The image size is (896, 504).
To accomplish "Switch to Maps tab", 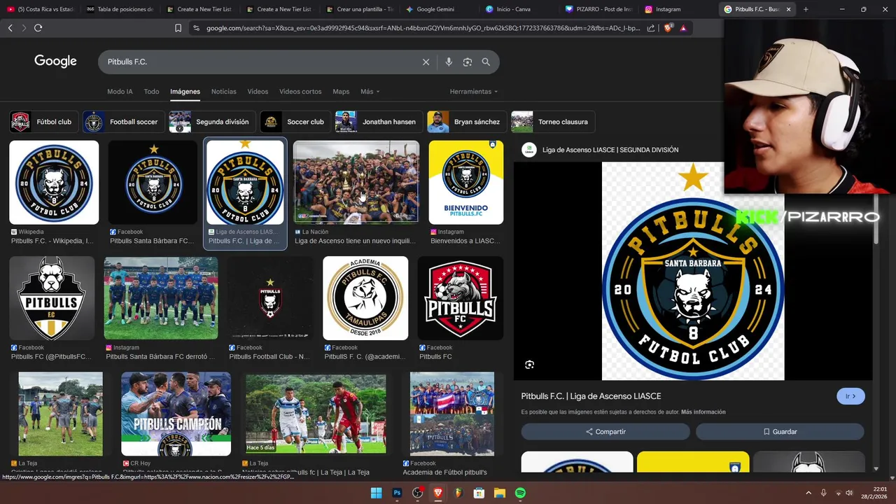I will 341,92.
